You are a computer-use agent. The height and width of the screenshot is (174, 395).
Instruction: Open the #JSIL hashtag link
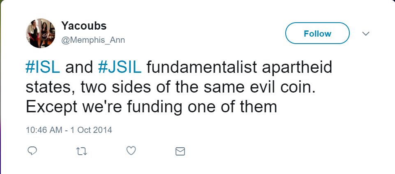pyautogui.click(x=120, y=67)
